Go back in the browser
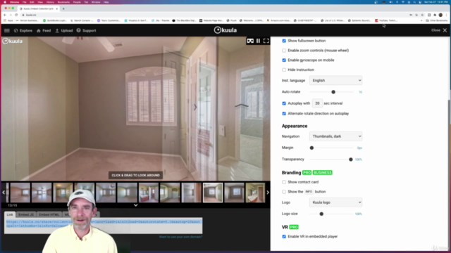 pyautogui.click(x=5, y=15)
